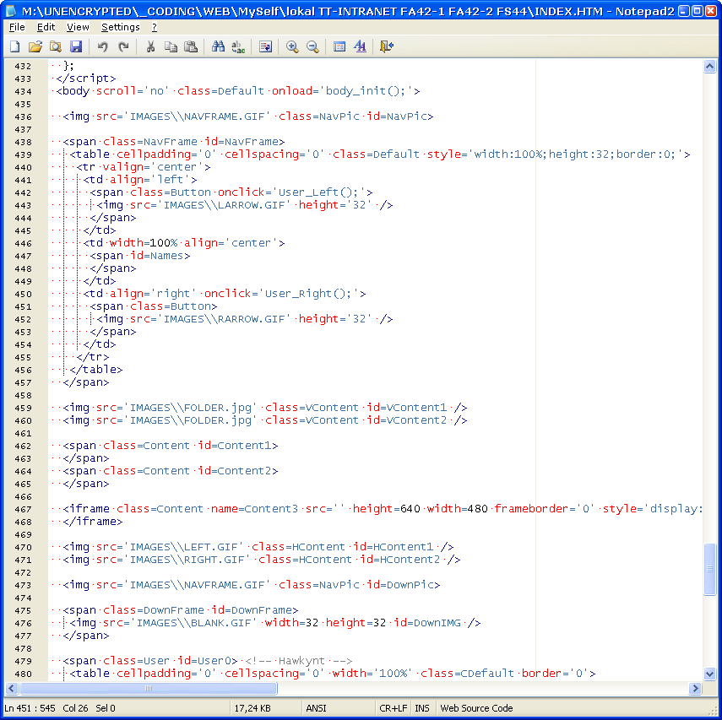
Task: Click line number 434 in the margin
Action: tap(23, 92)
